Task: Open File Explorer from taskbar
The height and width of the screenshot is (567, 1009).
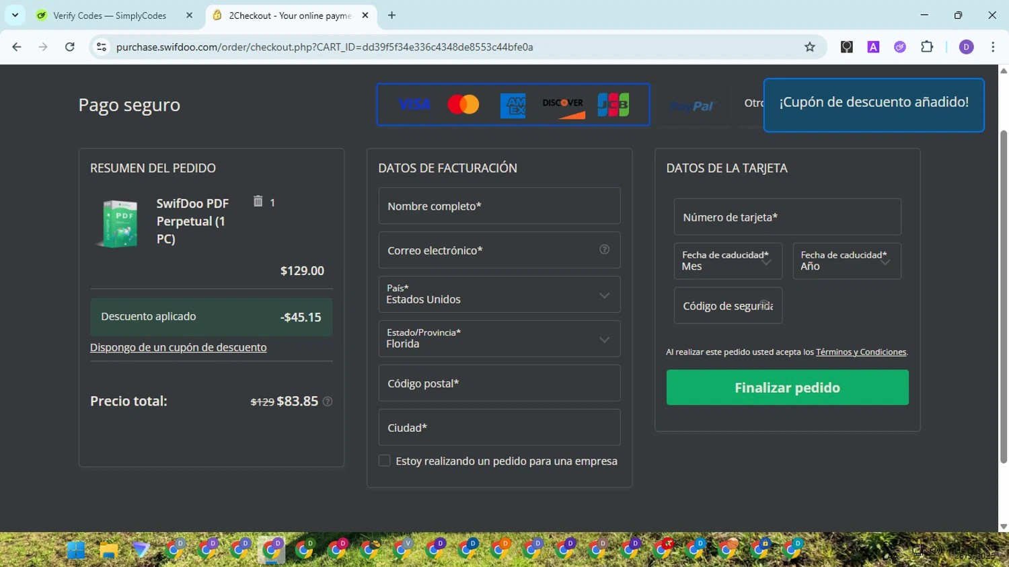Action: pos(109,550)
